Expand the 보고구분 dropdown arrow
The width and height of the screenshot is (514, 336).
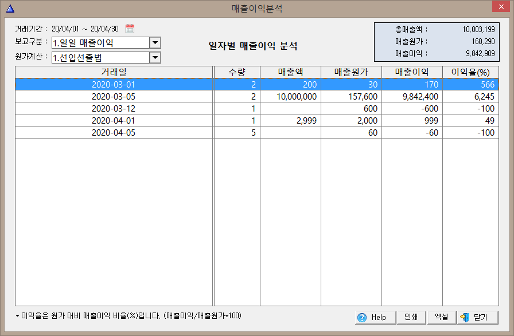pyautogui.click(x=155, y=43)
